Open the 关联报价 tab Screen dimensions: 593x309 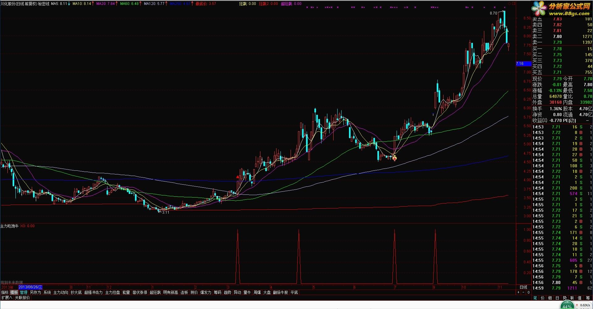(22, 298)
